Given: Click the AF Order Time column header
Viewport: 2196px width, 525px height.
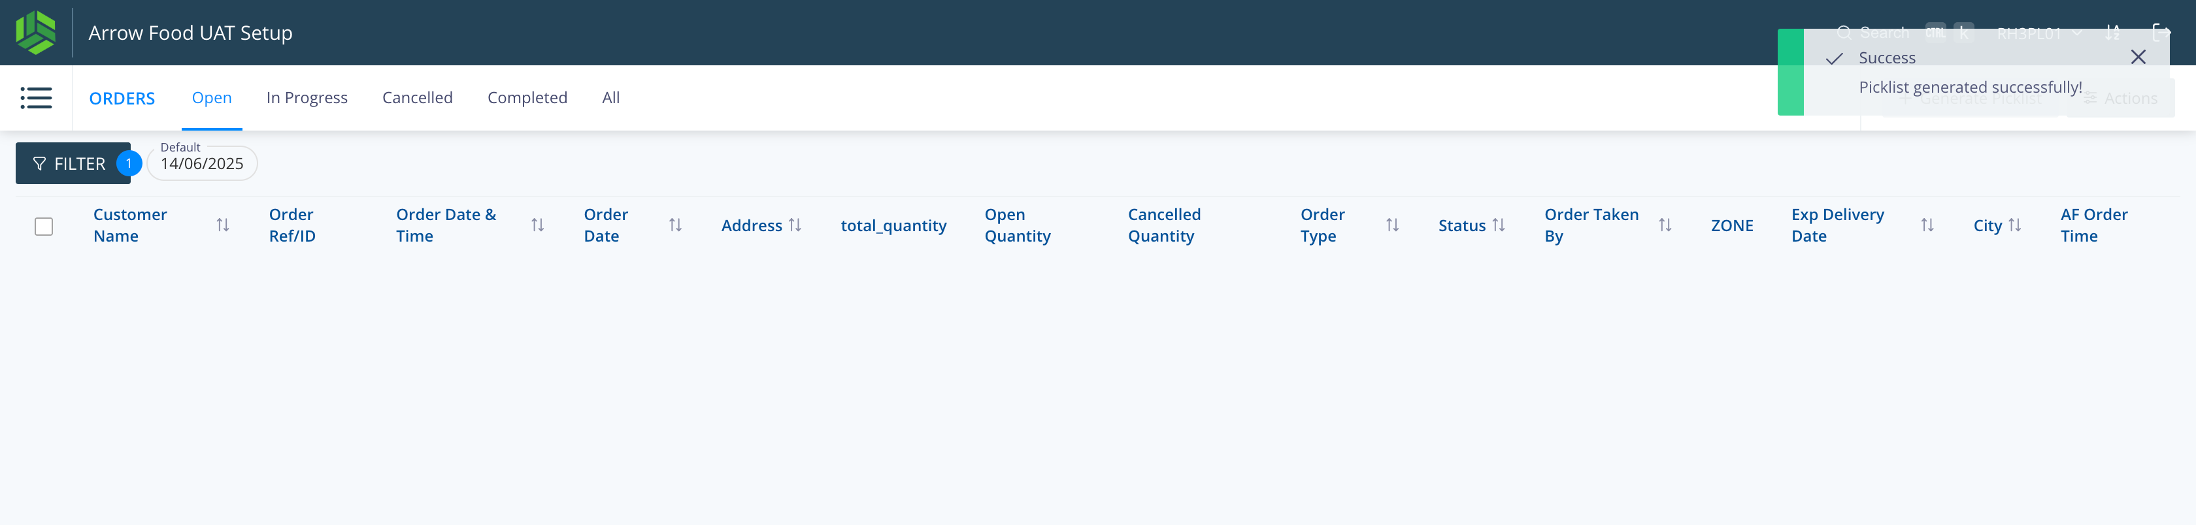Looking at the screenshot, I should 2093,225.
